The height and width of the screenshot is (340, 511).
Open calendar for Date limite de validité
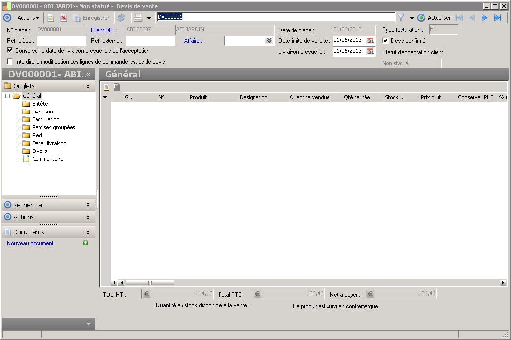point(371,40)
